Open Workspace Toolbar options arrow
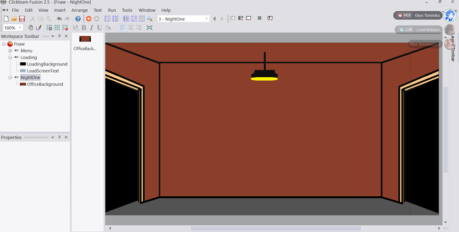 [53, 36]
